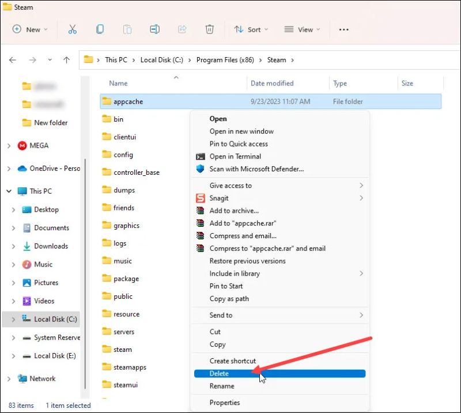Screen dimensions: 461x413
Task: Sort by the Type column header
Action: 340,83
